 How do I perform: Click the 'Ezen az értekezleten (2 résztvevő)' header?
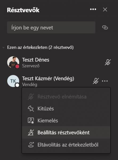click(40, 47)
